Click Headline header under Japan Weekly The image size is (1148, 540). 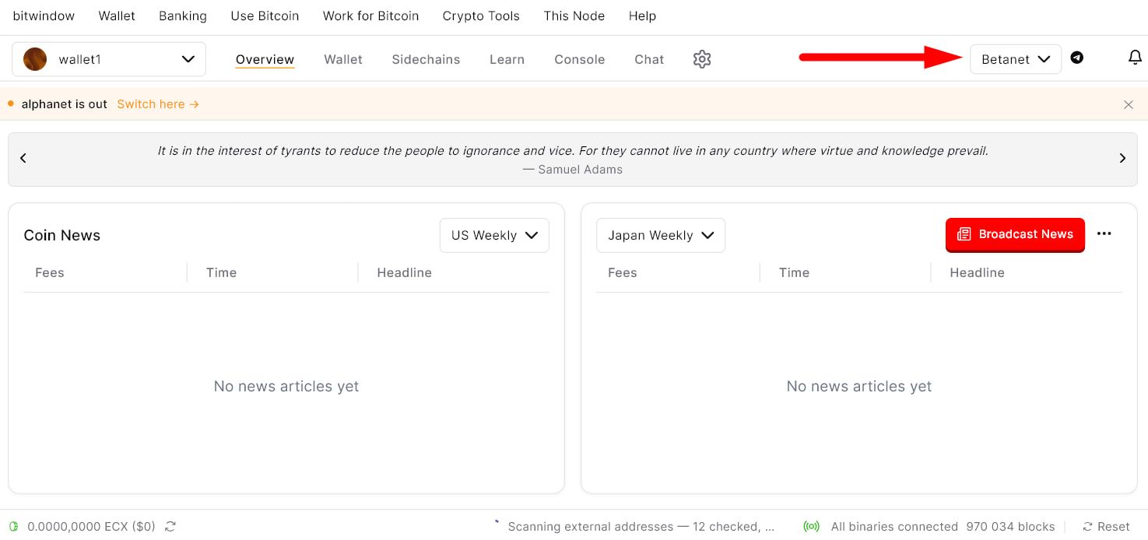tap(977, 272)
